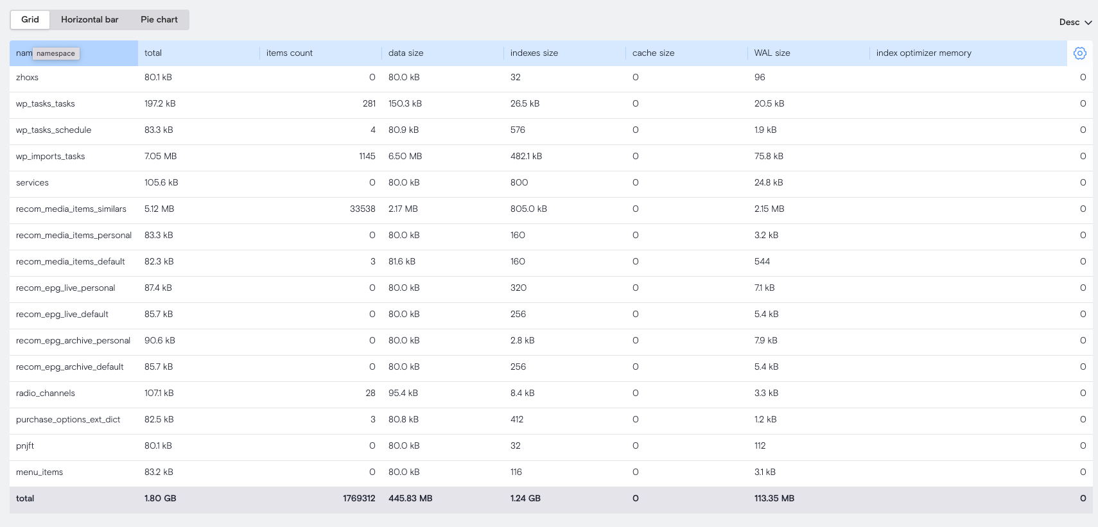
Task: Select the menu_items namespace row
Action: pos(40,472)
